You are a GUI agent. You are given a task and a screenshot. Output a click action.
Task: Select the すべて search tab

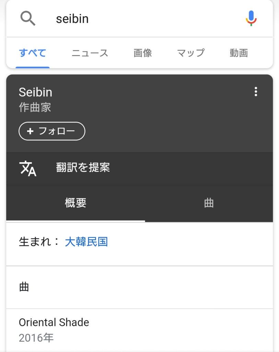33,53
